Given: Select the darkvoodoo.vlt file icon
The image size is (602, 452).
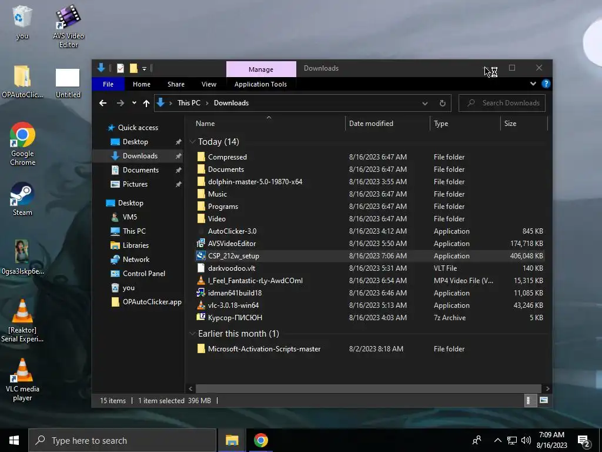Looking at the screenshot, I should point(201,268).
